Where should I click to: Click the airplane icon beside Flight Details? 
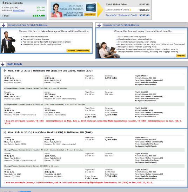click(x=3, y=64)
